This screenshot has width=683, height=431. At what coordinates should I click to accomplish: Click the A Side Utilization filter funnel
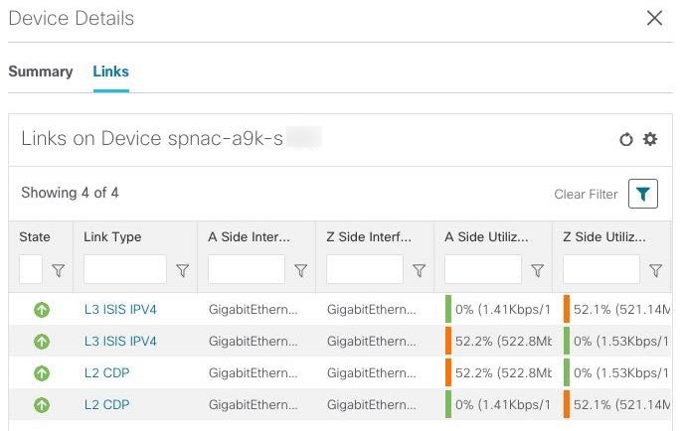point(537,270)
